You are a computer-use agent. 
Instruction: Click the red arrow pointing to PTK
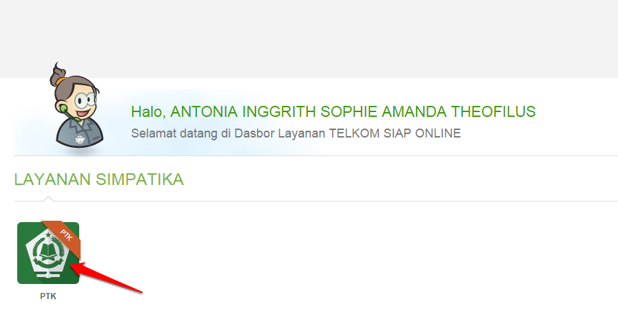(x=106, y=278)
